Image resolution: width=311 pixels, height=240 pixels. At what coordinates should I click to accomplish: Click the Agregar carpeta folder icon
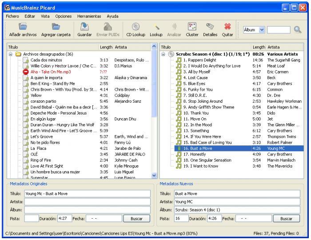(x=56, y=26)
